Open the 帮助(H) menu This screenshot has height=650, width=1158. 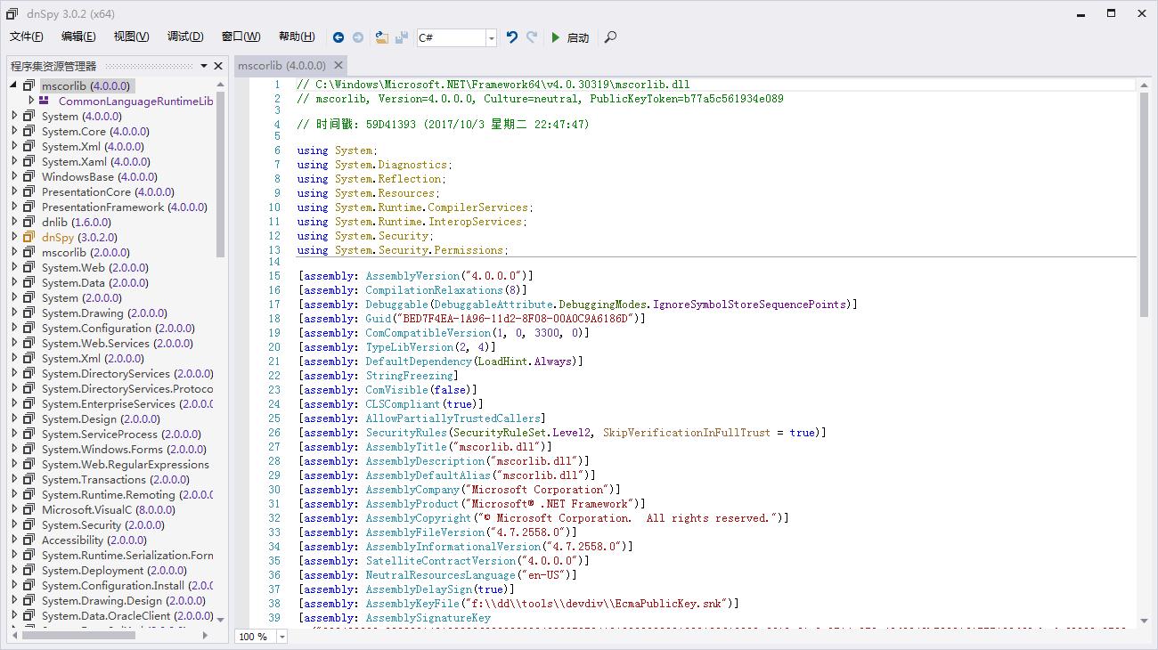tap(297, 37)
